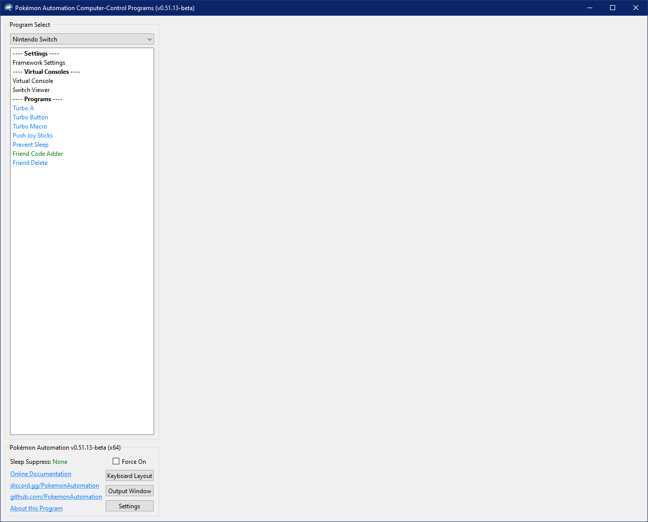Click the Settings button at bottom
Screen dimensions: 648x522
129,506
